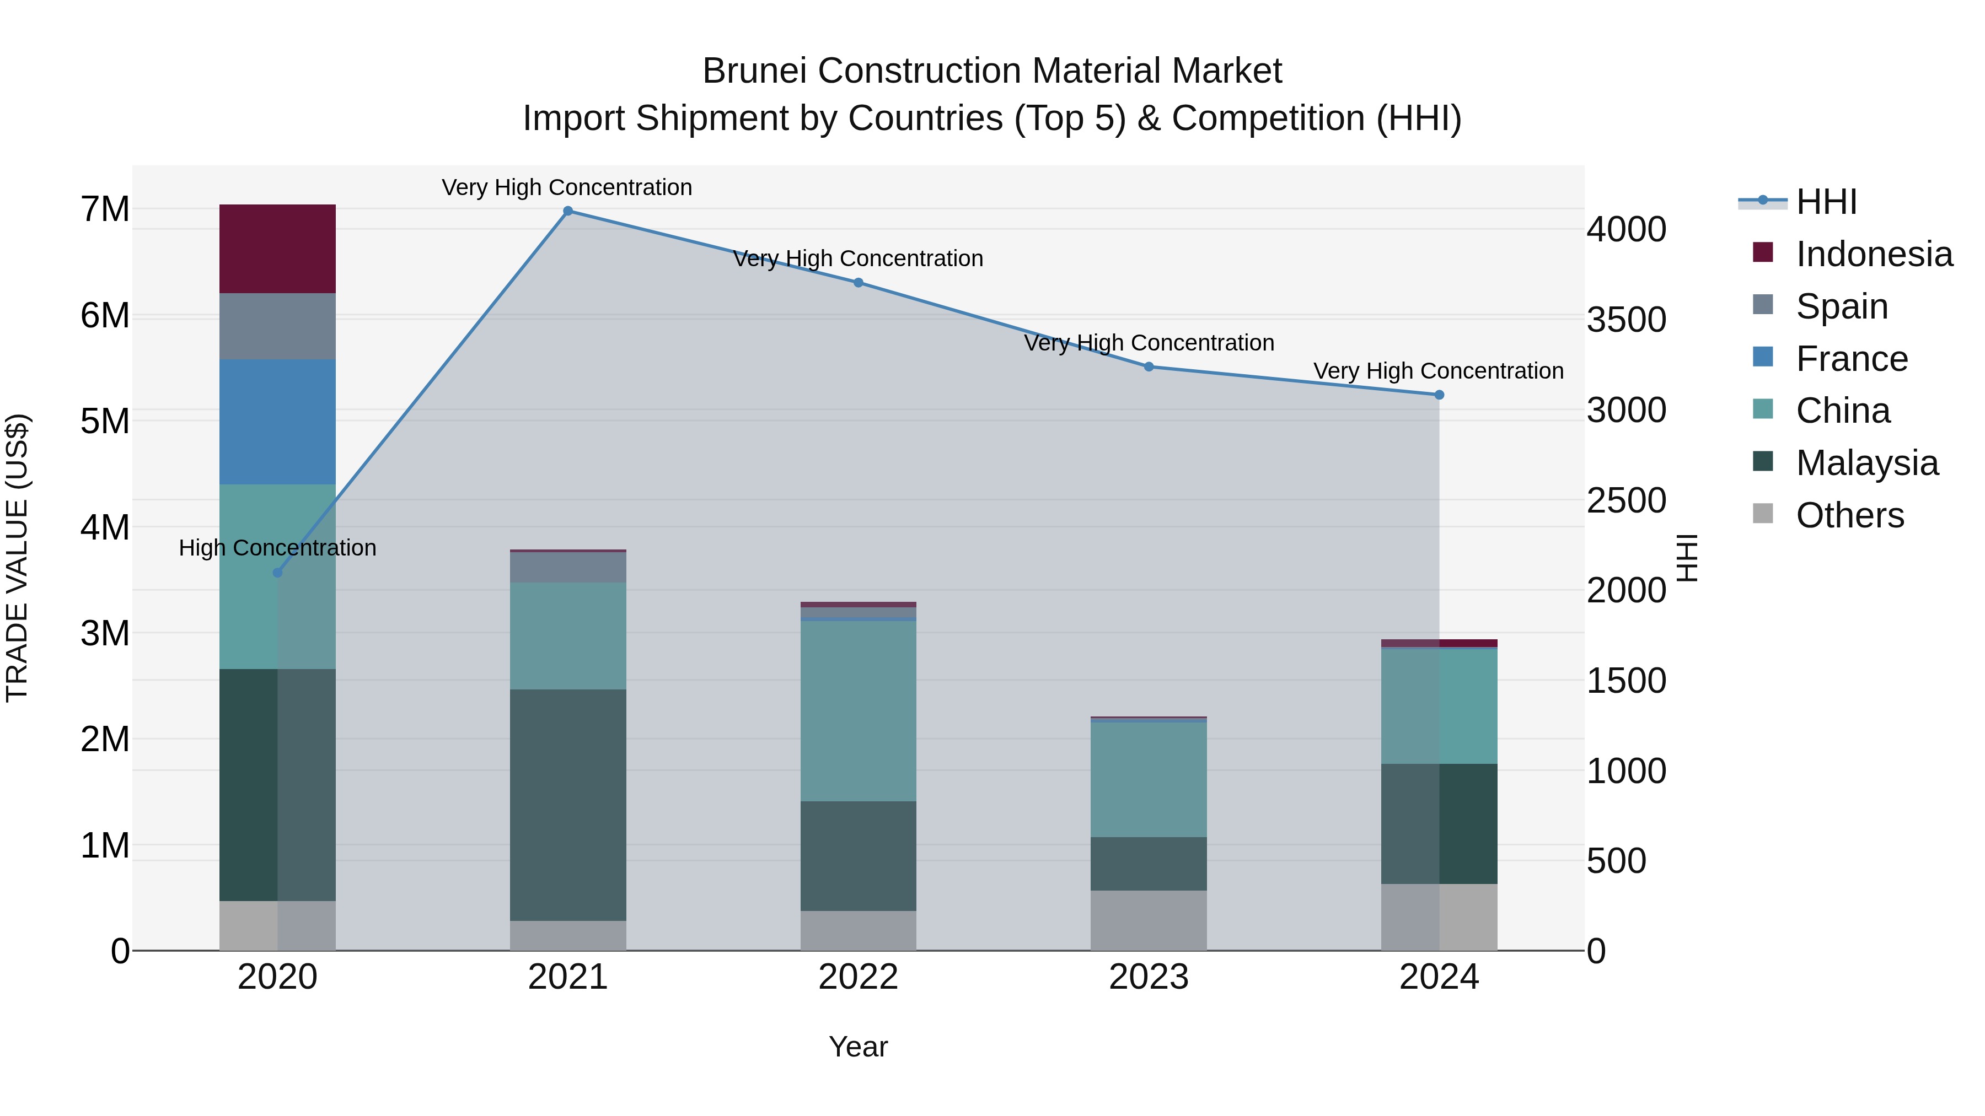Click the Indonesia maroon color swatch
Image resolution: width=1985 pixels, height=1116 pixels.
click(x=1762, y=252)
